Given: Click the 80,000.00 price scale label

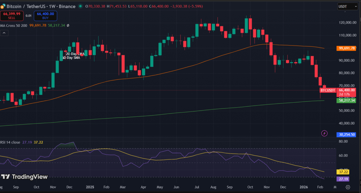Looking at the screenshot, I should click(347, 73).
